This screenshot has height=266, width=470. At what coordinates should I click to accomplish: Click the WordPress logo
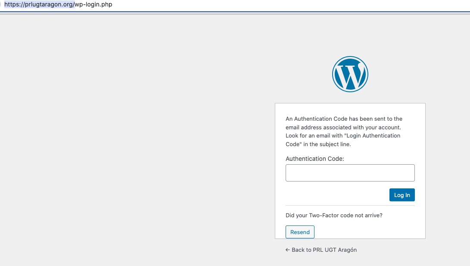click(x=350, y=74)
